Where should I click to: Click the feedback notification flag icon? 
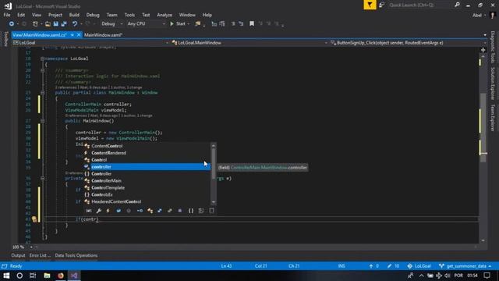(370, 5)
